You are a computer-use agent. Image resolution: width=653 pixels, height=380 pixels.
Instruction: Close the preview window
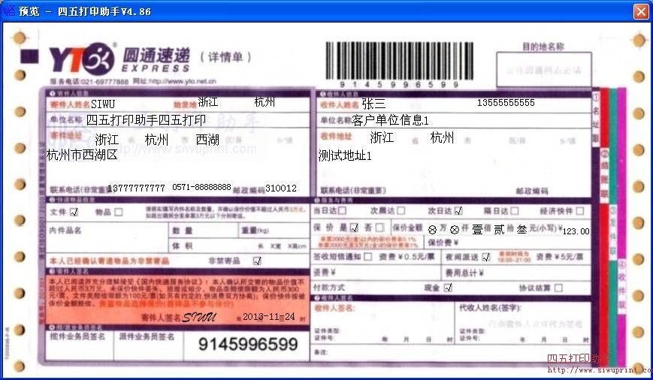tap(641, 11)
